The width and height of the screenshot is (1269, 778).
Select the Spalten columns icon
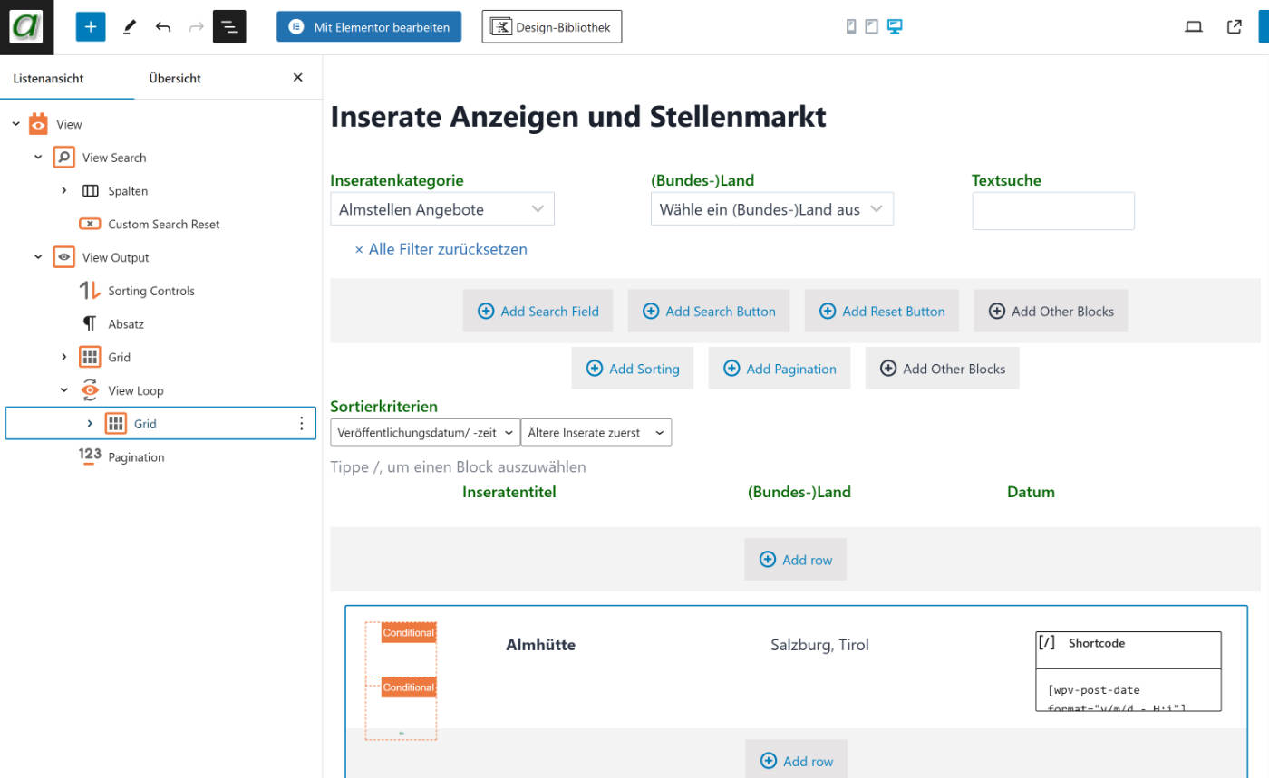[90, 191]
